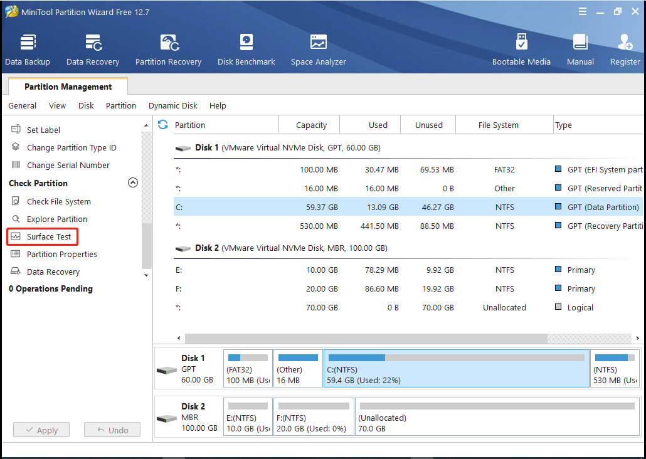Select Change Serial Number

68,165
